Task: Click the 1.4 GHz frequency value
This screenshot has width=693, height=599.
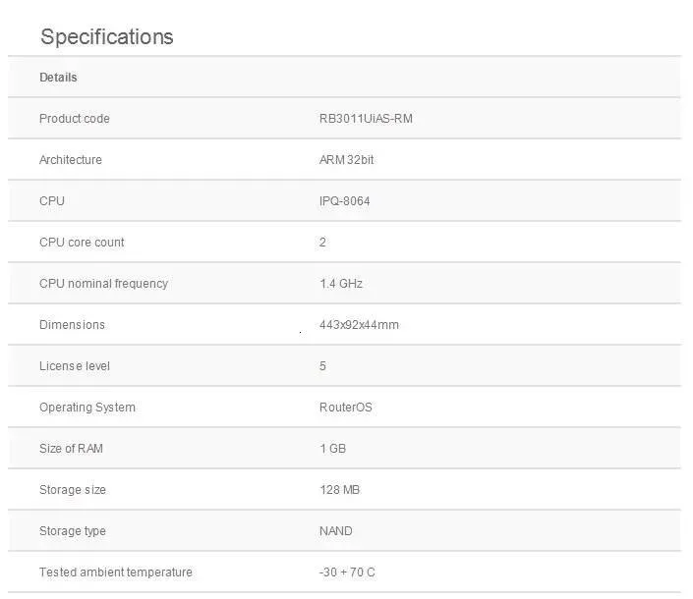Action: tap(341, 284)
